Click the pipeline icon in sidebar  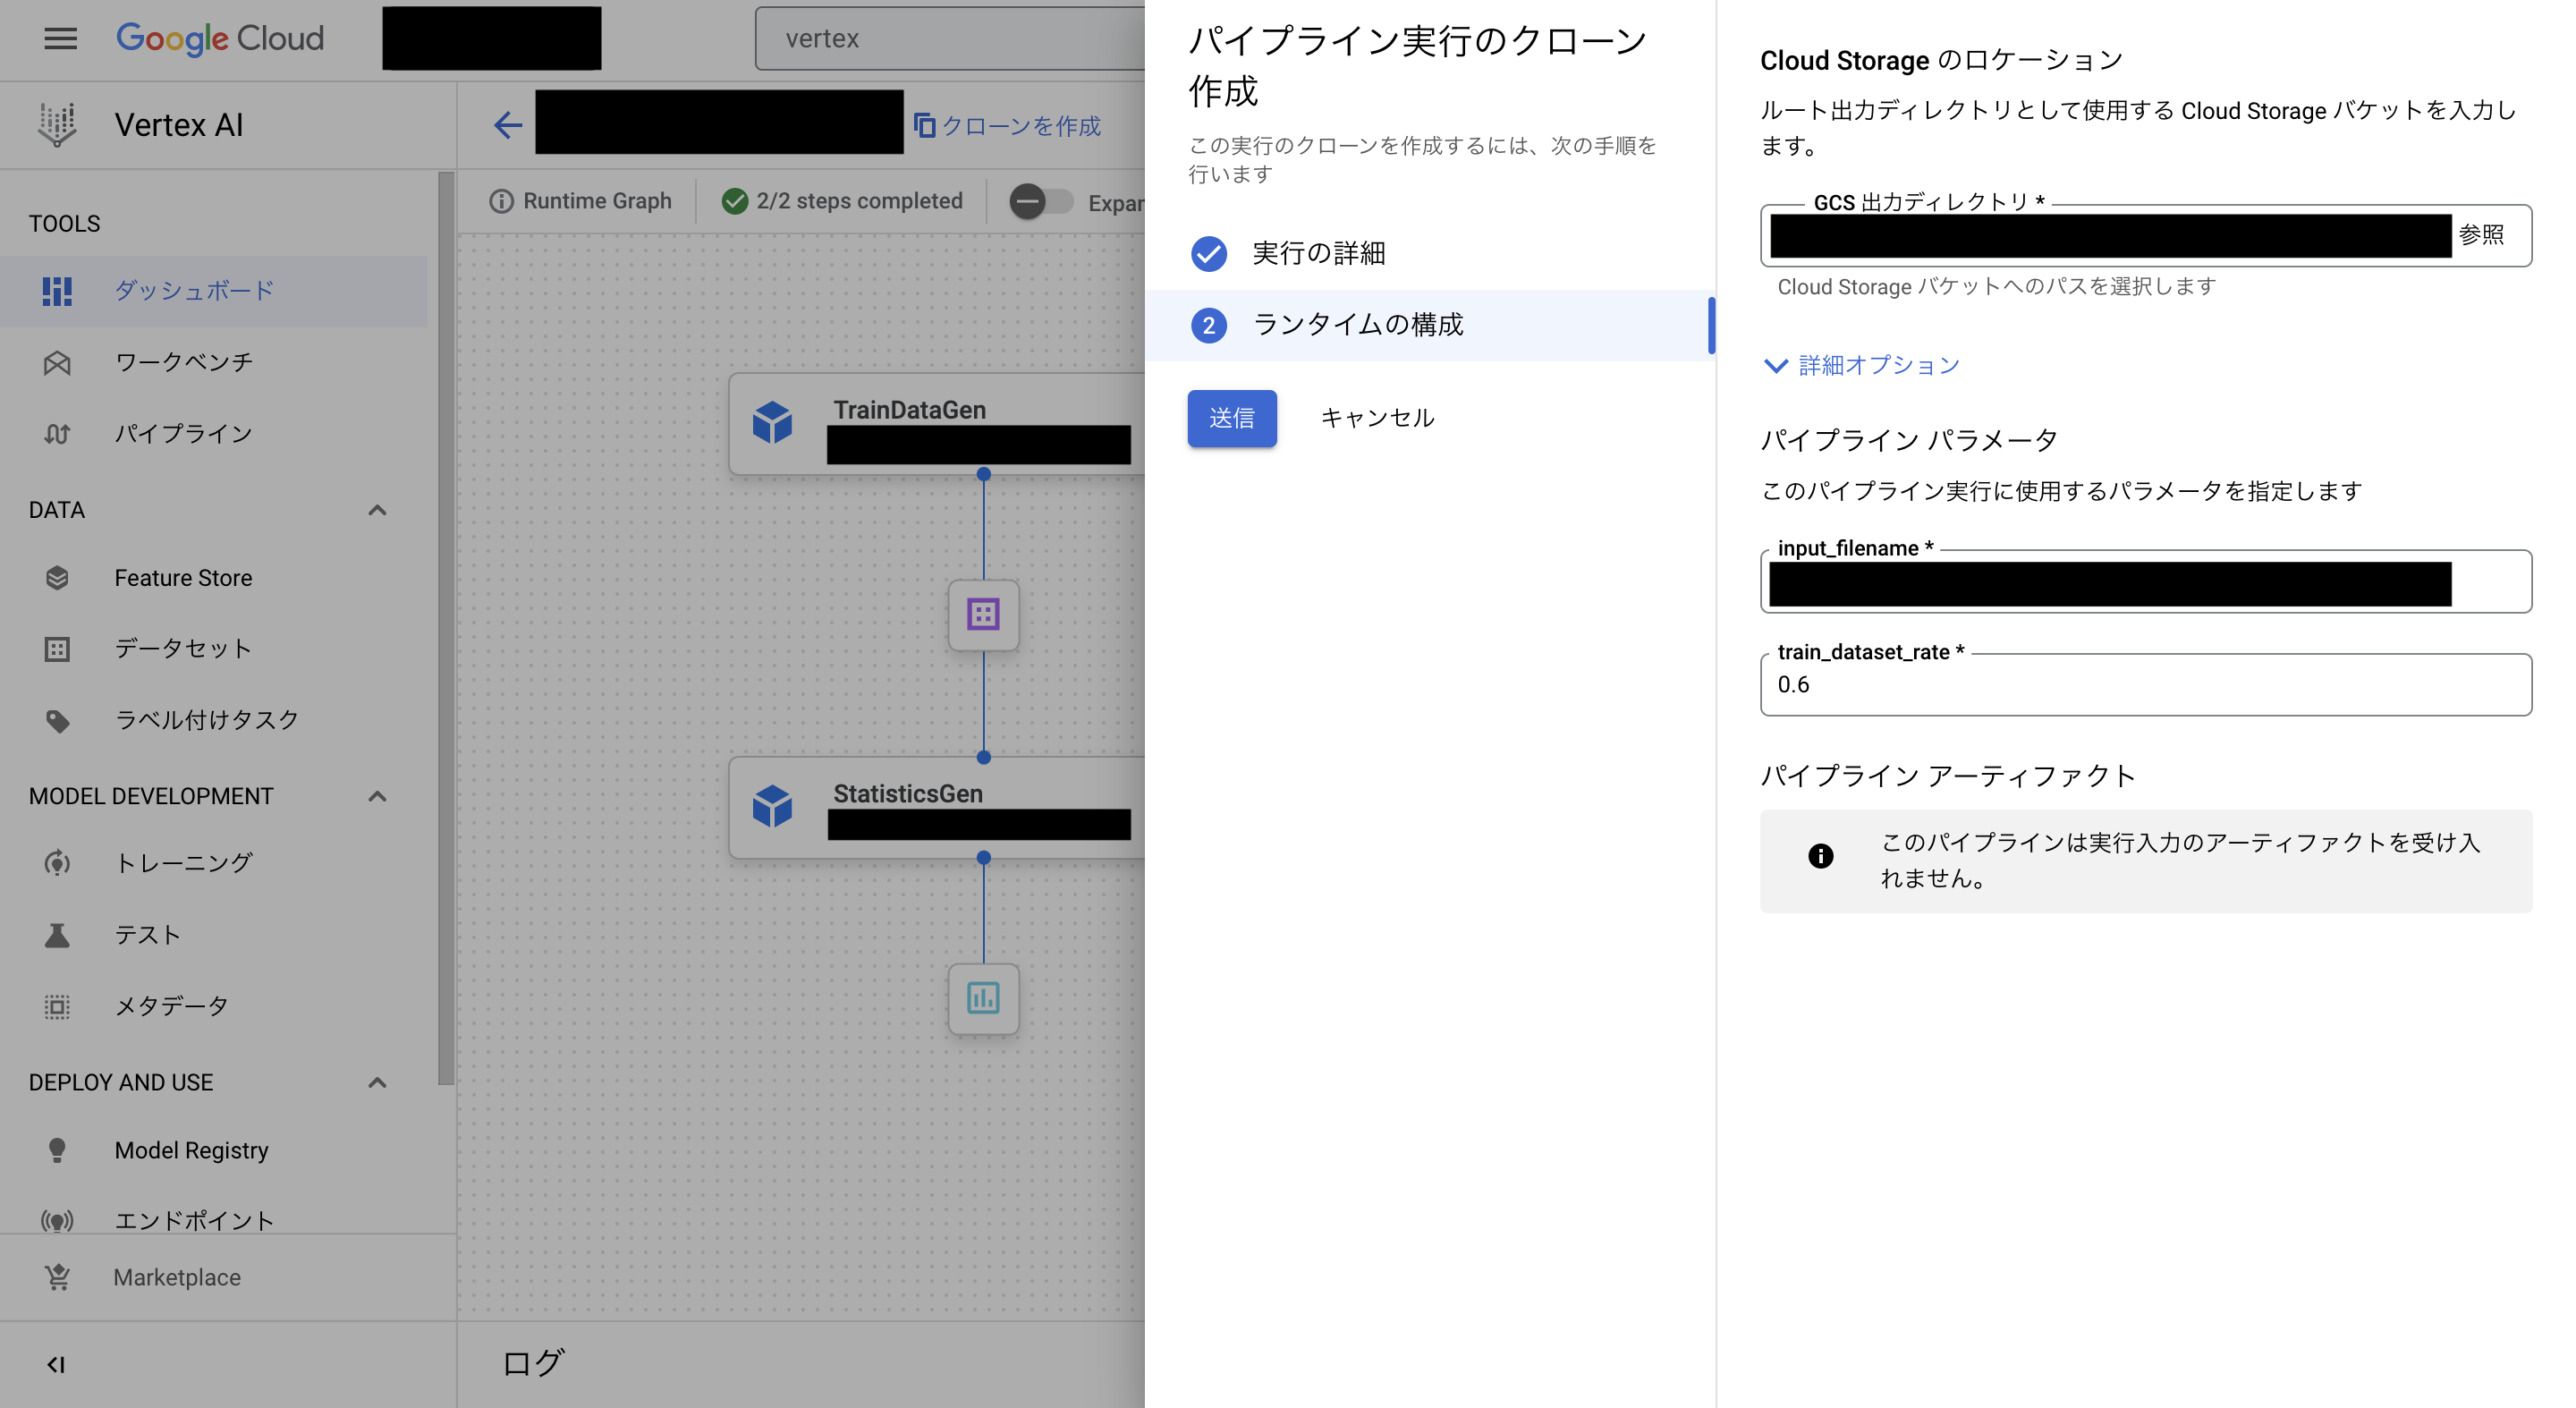click(57, 434)
